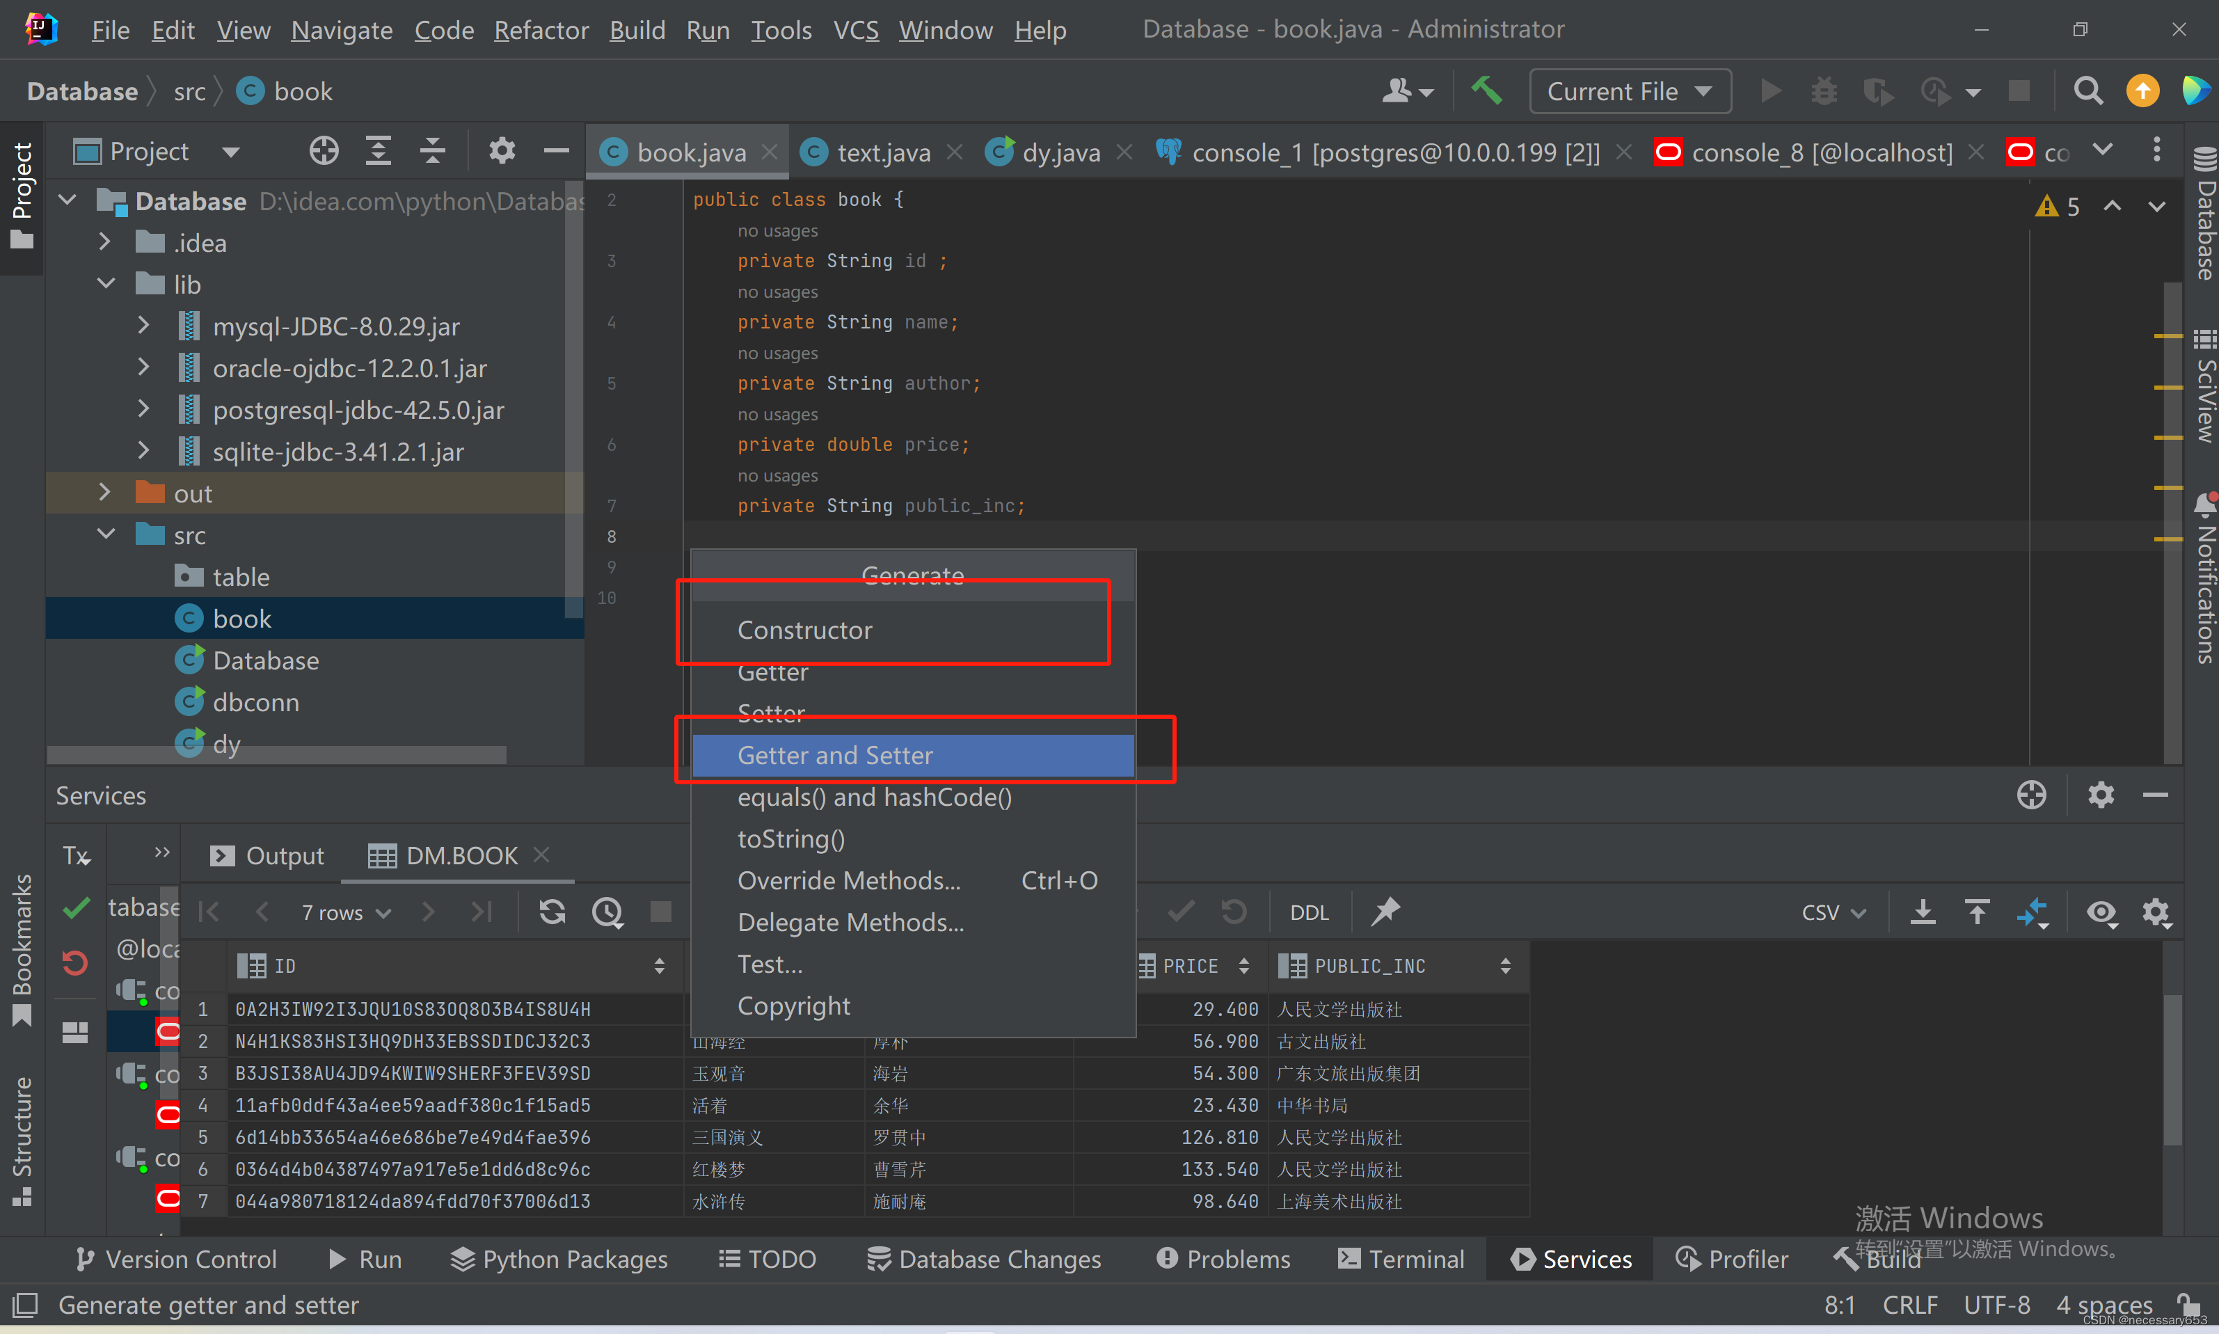The height and width of the screenshot is (1334, 2219).
Task: Toggle the data view eye icon
Action: click(2102, 912)
